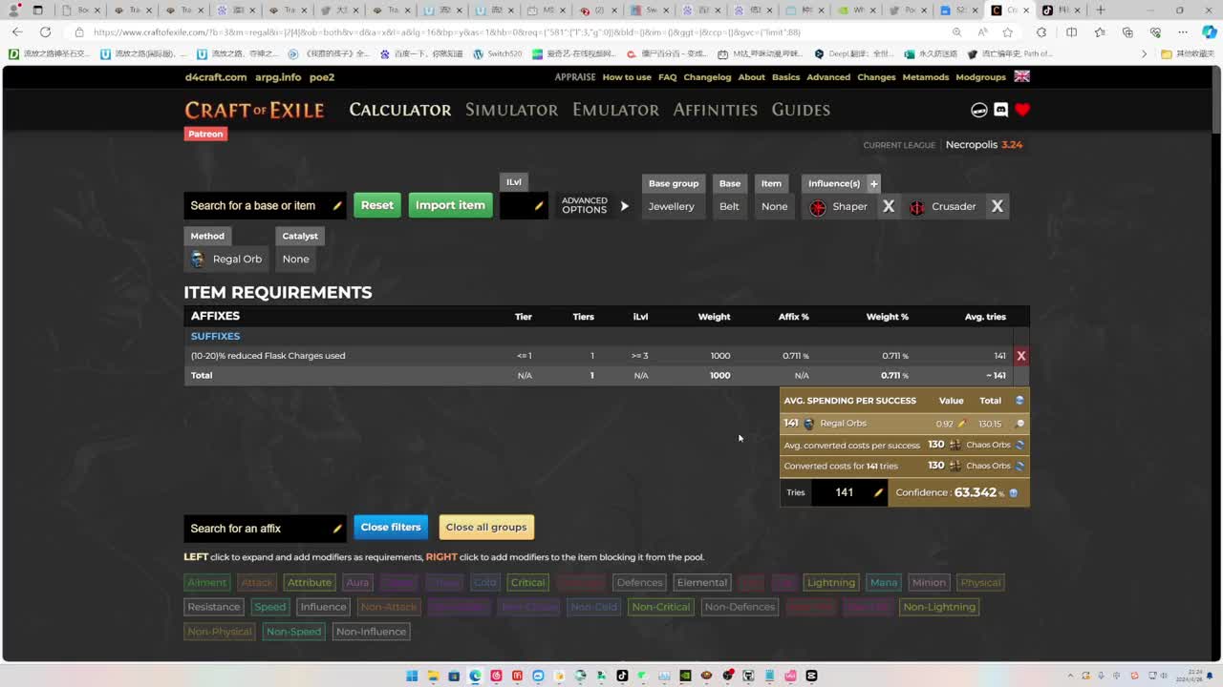Screen dimensions: 1223x687
Task: Open the Method Regal Orb dropdown
Action: coord(226,259)
